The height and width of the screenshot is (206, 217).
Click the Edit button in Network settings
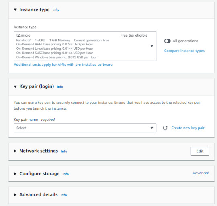tap(200, 151)
